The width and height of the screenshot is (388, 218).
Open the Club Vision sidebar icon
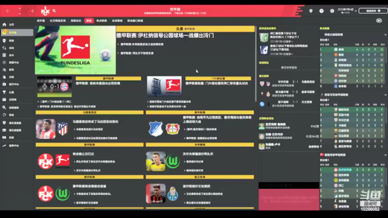coord(4,130)
